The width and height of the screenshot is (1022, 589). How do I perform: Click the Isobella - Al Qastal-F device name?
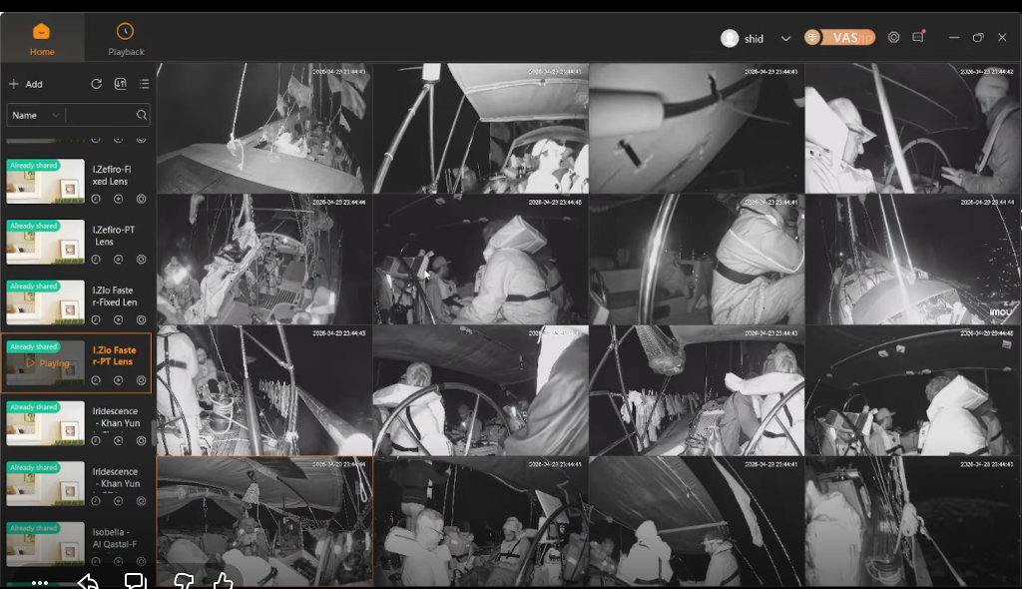pyautogui.click(x=115, y=538)
